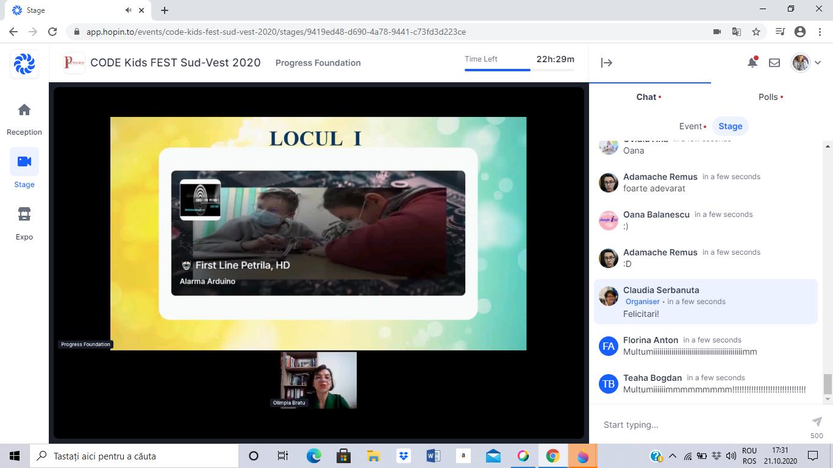
Task: Send chat message with paper plane icon
Action: point(817,422)
